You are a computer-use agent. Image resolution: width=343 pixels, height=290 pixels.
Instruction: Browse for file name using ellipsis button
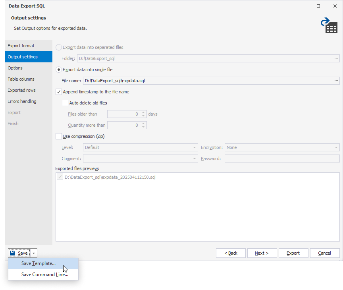pyautogui.click(x=336, y=81)
